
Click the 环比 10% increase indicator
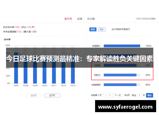(28, 27)
